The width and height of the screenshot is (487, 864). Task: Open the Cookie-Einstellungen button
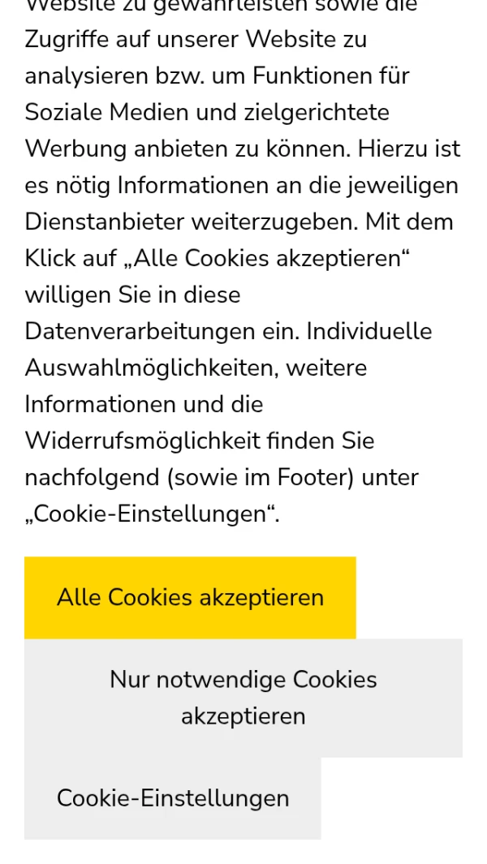coord(173,798)
